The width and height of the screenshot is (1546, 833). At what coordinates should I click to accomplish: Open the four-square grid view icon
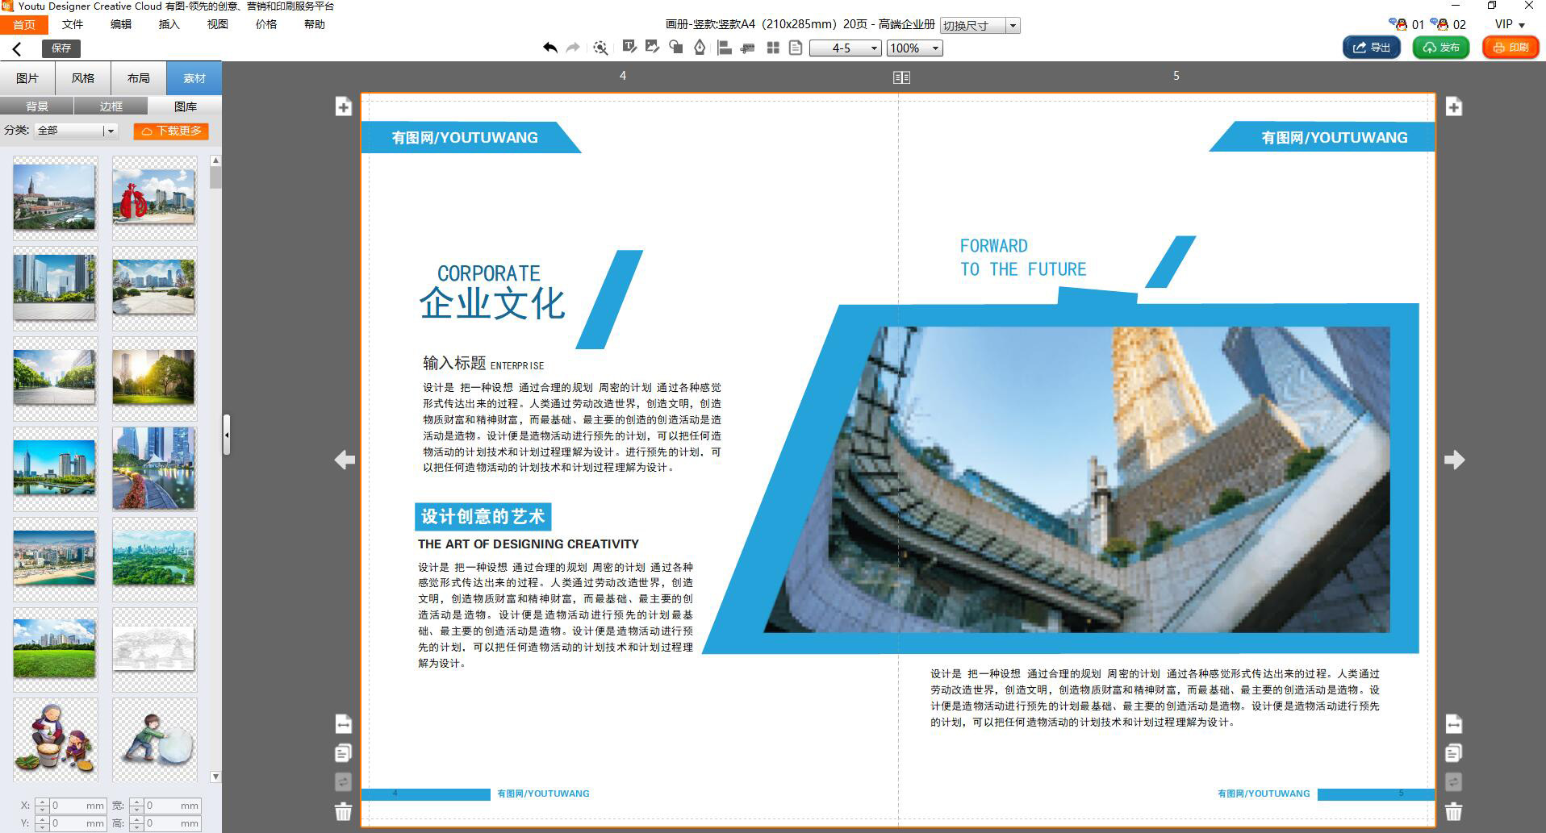pyautogui.click(x=773, y=48)
